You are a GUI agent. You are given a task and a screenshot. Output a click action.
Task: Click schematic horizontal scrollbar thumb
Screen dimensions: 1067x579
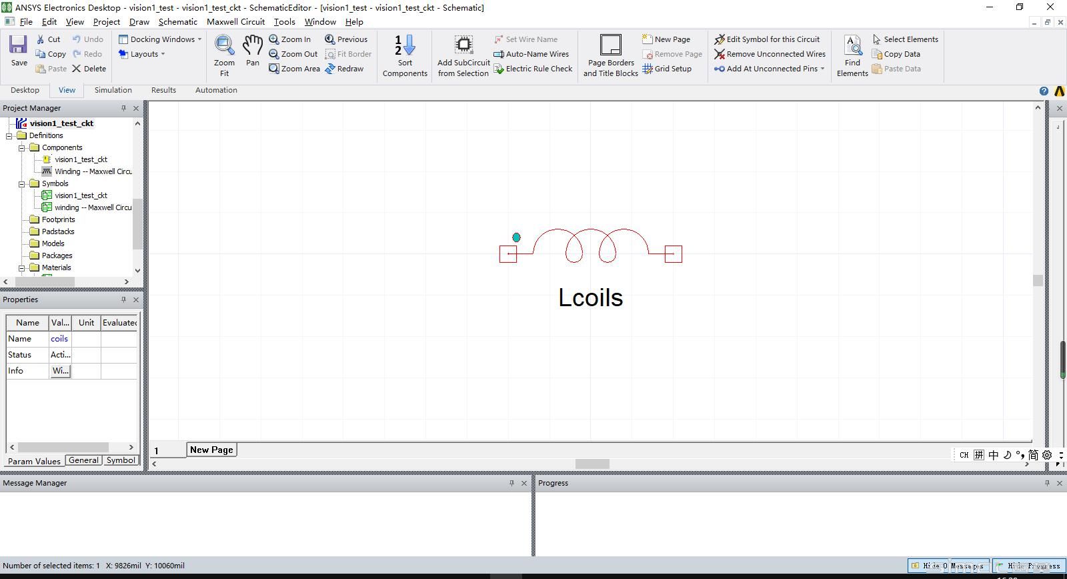click(592, 464)
